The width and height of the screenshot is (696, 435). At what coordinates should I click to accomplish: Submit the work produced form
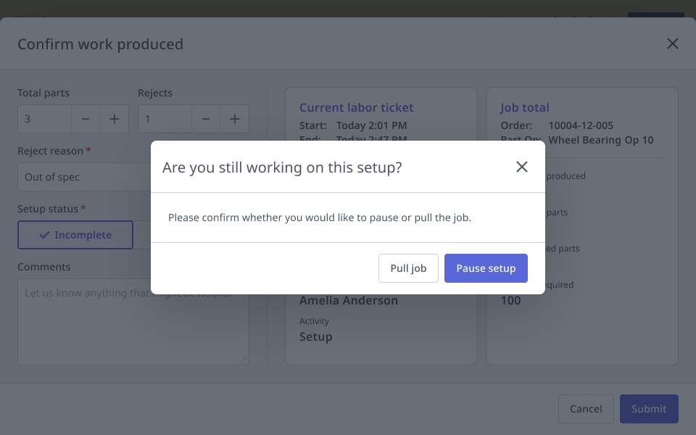[649, 409]
